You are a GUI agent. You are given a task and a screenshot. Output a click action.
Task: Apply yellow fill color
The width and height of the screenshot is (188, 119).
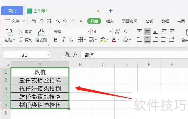(x=103, y=40)
